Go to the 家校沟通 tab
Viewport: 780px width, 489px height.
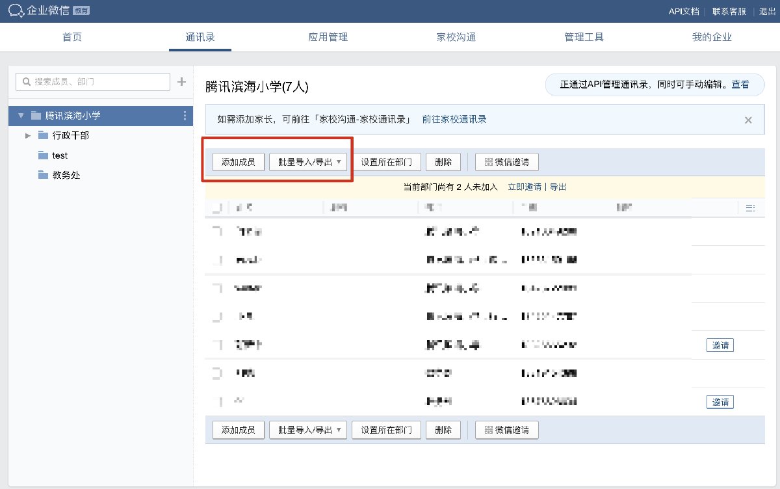pos(456,37)
